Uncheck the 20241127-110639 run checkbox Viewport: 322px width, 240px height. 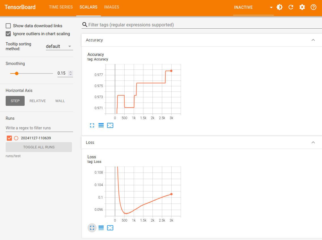pyautogui.click(x=9, y=138)
